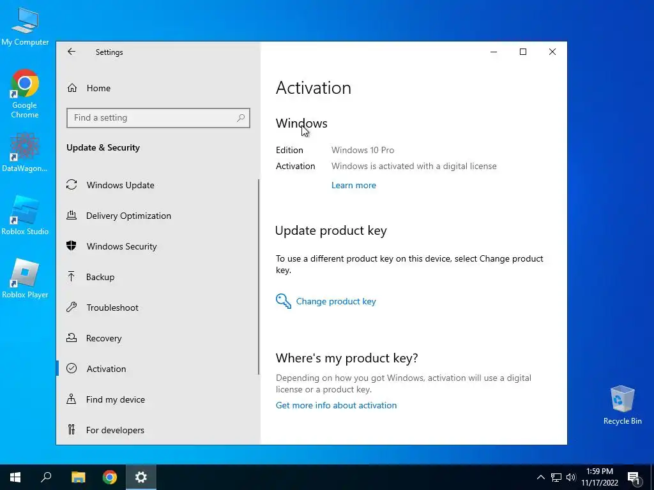Open For developers page
The width and height of the screenshot is (654, 490).
(115, 430)
